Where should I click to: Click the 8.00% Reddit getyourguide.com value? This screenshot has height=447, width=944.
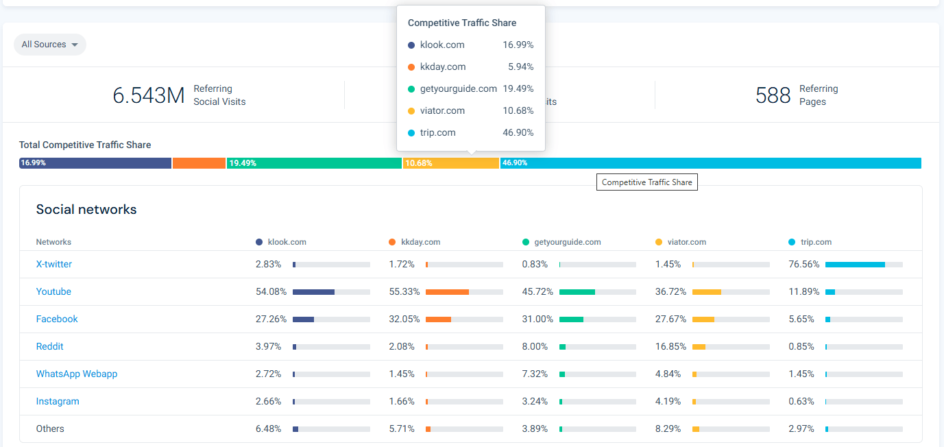(x=535, y=346)
